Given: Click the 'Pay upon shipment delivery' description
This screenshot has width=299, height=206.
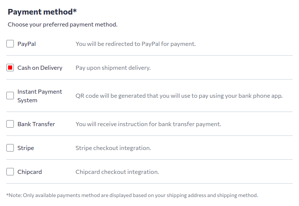Looking at the screenshot, I should pyautogui.click(x=113, y=68).
